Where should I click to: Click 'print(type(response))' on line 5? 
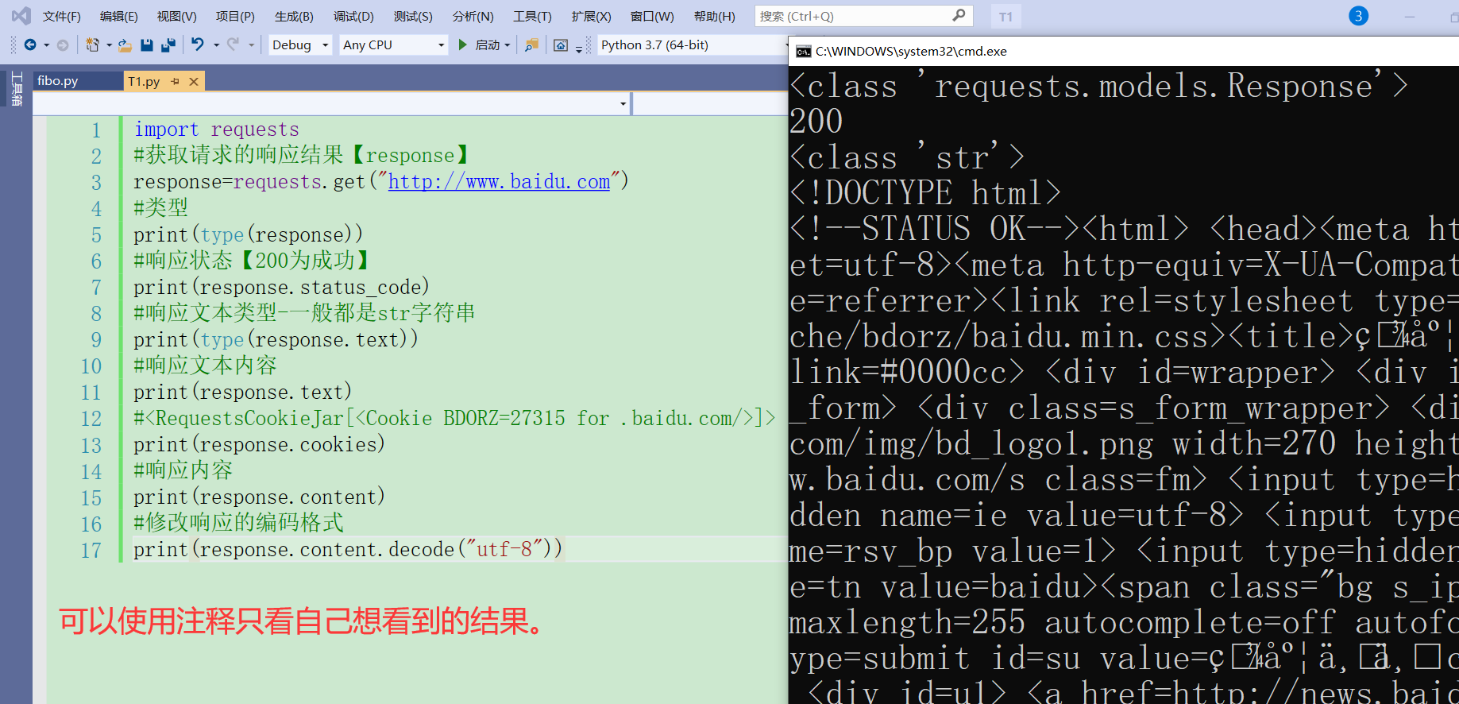click(x=248, y=234)
